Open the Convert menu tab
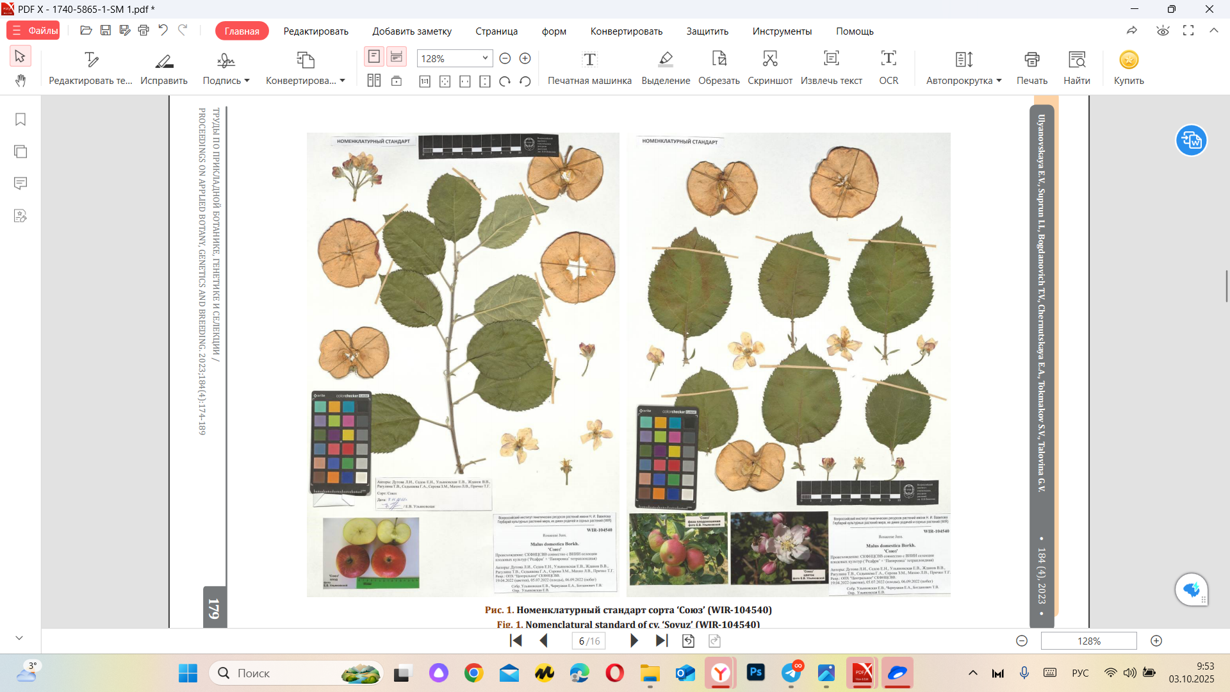This screenshot has height=692, width=1230. (626, 31)
